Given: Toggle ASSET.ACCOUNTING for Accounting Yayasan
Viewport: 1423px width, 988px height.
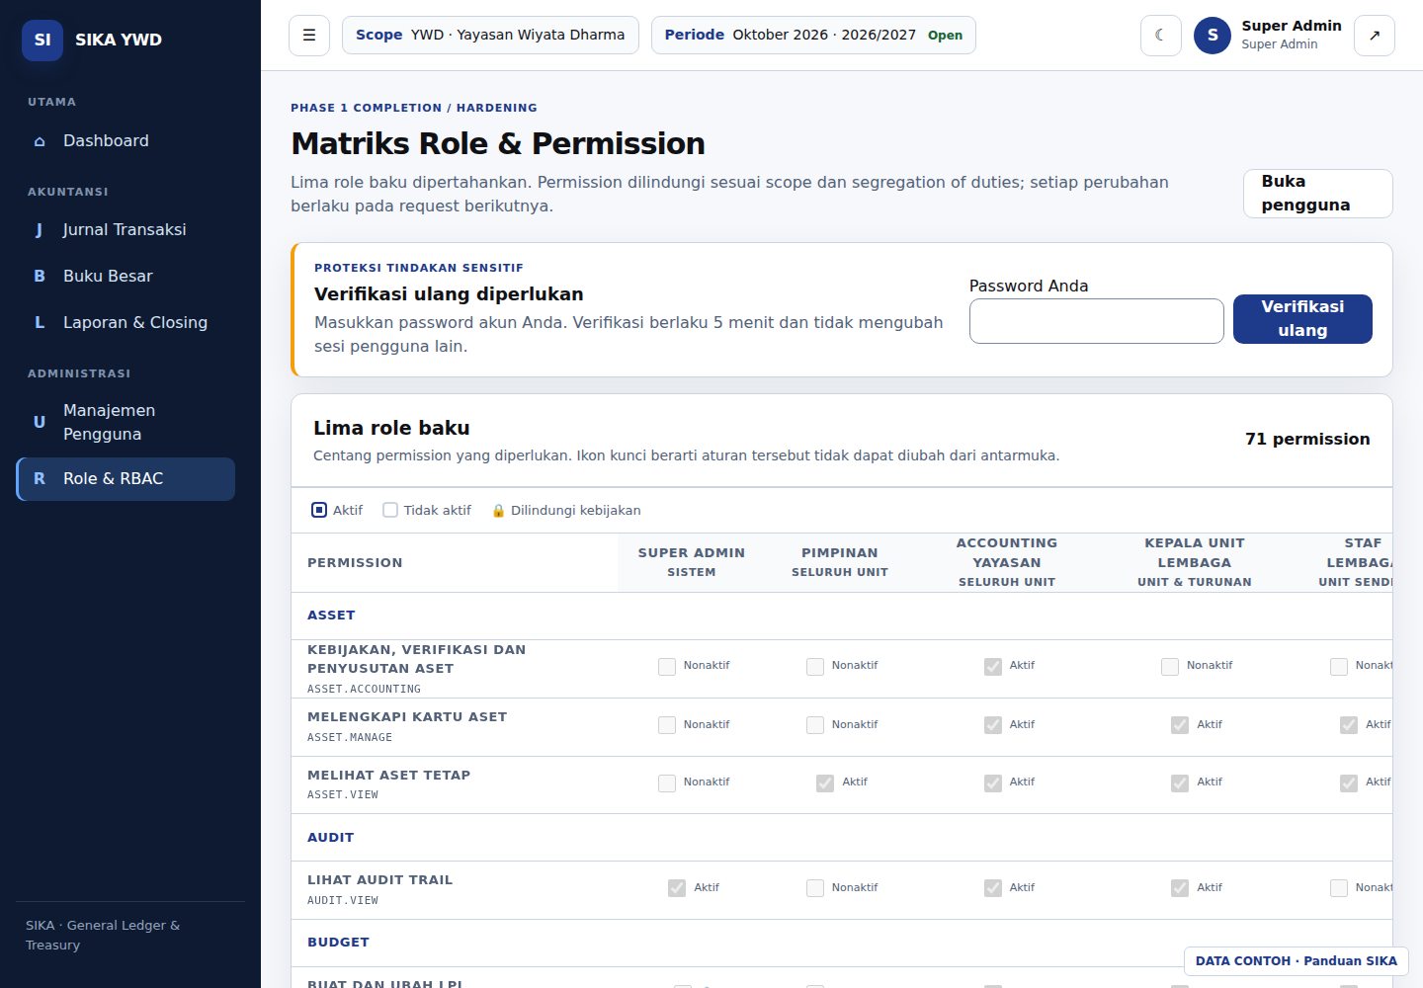Looking at the screenshot, I should pyautogui.click(x=993, y=667).
